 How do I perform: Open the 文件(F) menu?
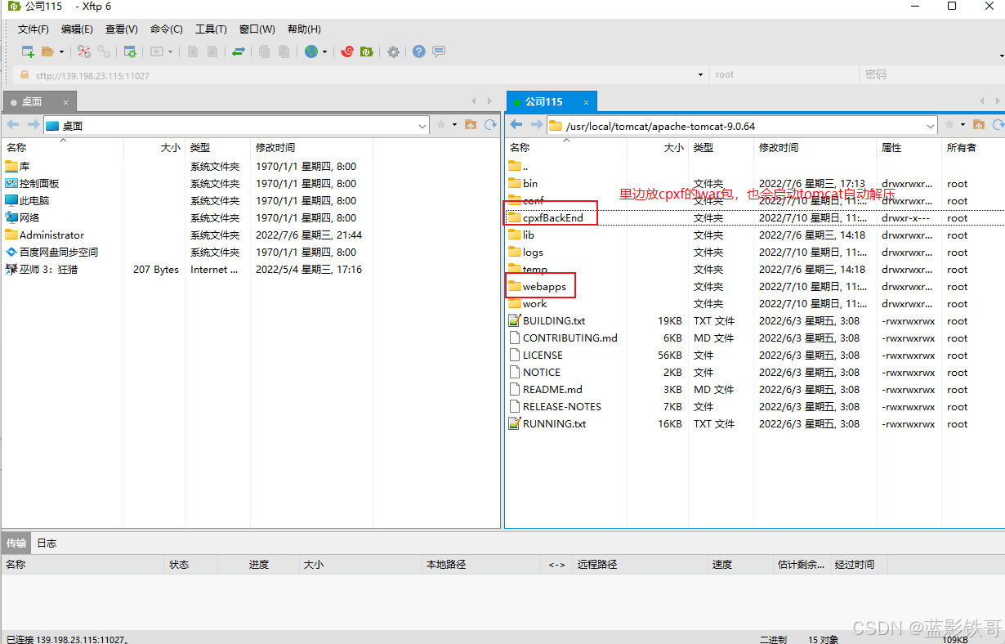pyautogui.click(x=33, y=29)
